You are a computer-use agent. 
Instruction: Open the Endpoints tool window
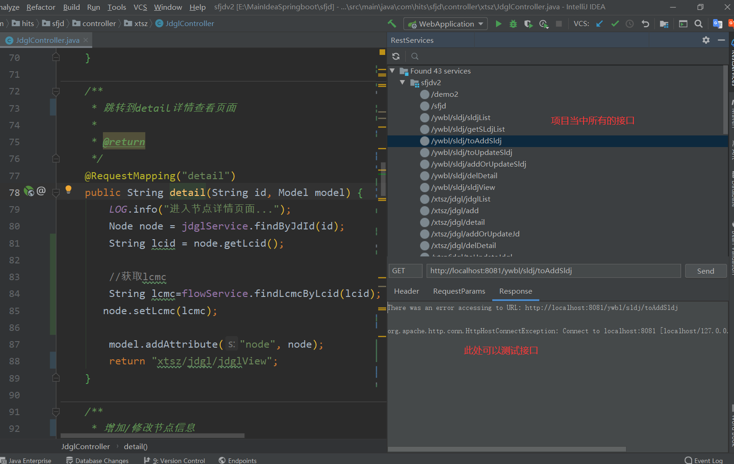tap(238, 460)
